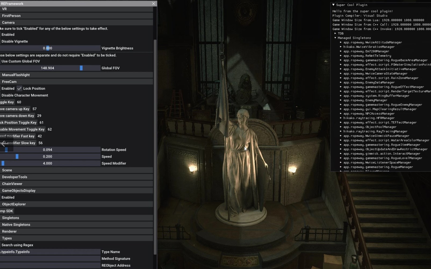Screen dimensions: 431x269
Task: Toggle Use Custom Global FOV
Action: pyautogui.click(x=20, y=61)
